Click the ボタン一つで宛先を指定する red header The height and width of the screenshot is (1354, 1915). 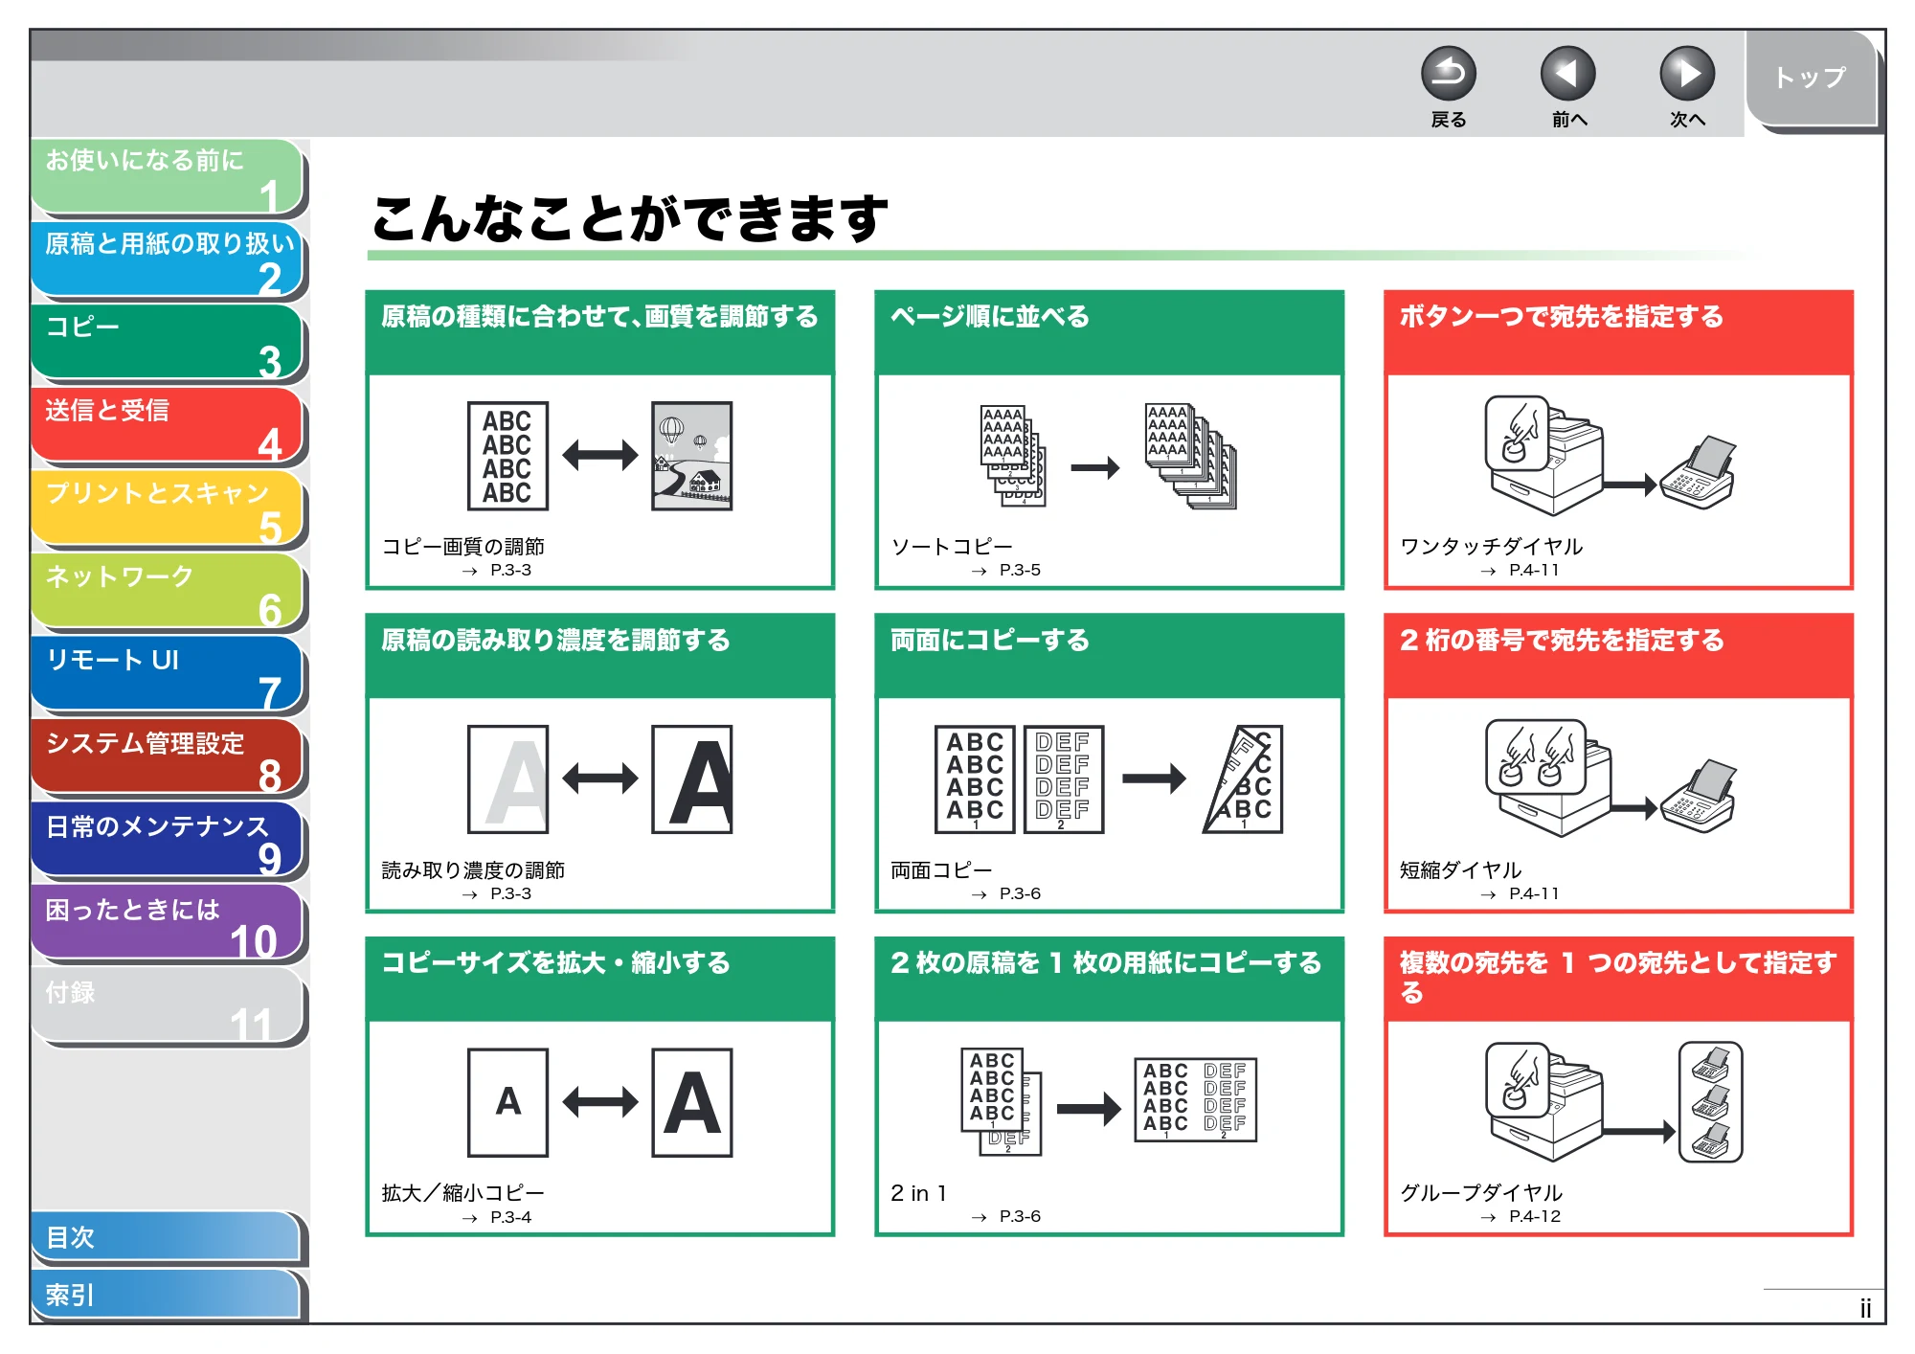(1619, 331)
